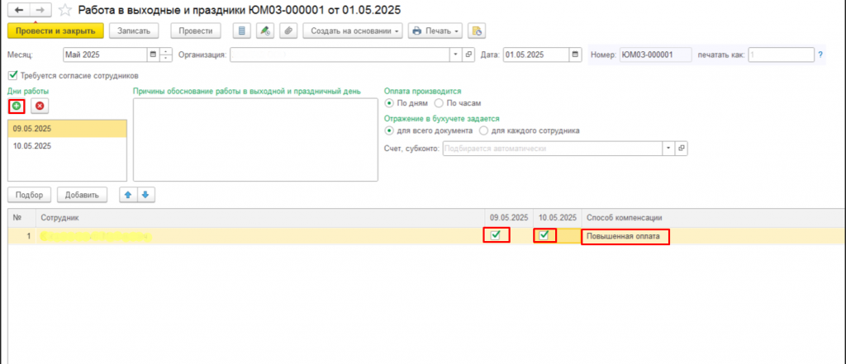Add document to favorites with star icon
This screenshot has height=364, width=846.
64,10
